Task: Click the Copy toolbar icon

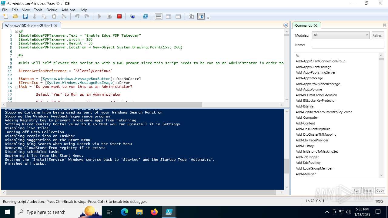Action: pos(44,16)
